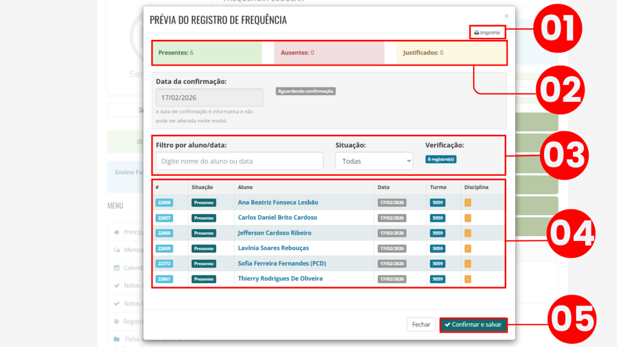Select the green Presentes summary card

click(x=207, y=53)
